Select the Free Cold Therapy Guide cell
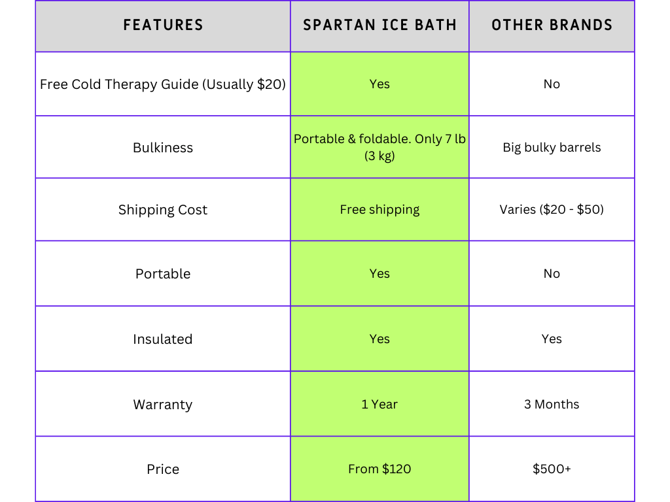This screenshot has height=502, width=670. click(163, 84)
